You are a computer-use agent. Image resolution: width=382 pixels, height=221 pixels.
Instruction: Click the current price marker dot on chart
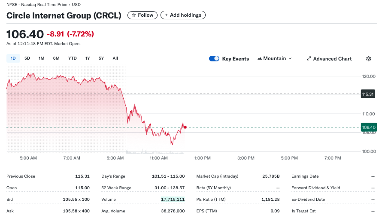(185, 127)
